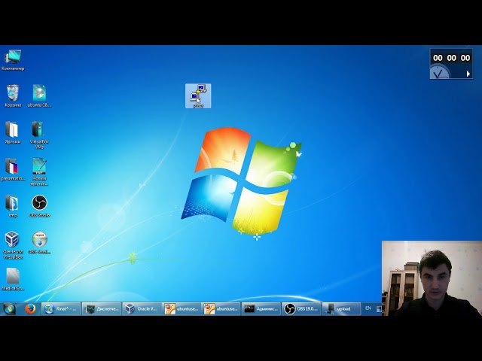Switch to first ubuntuserver taskbar window
482x361 pixels.
[x=181, y=309]
